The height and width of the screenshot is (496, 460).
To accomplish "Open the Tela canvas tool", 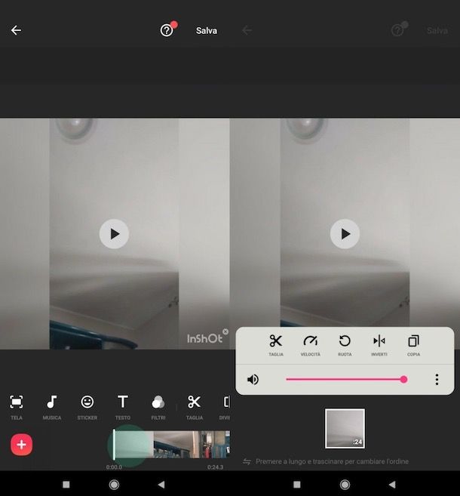I will [x=17, y=407].
